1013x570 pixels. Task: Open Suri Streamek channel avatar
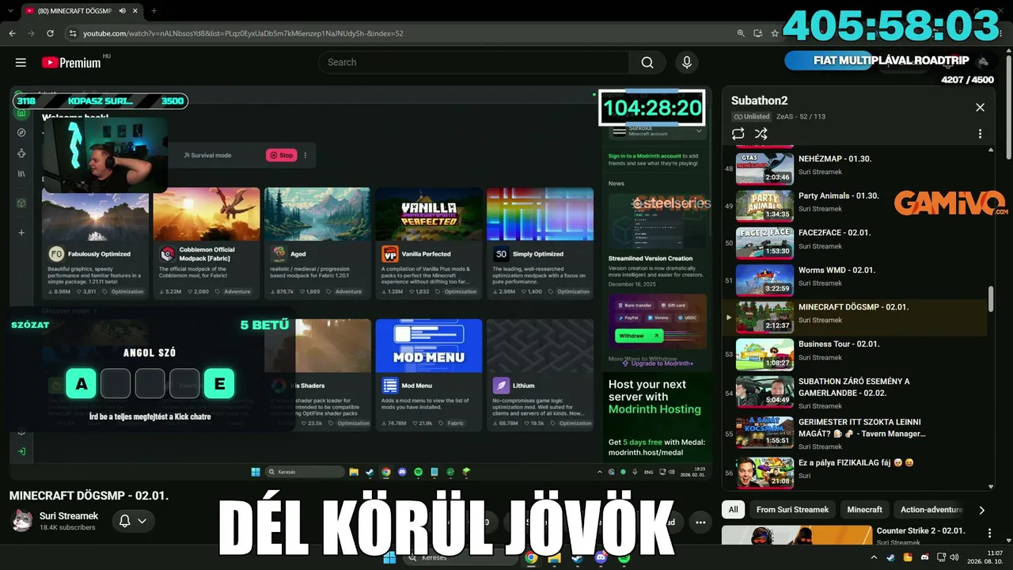pyautogui.click(x=21, y=520)
